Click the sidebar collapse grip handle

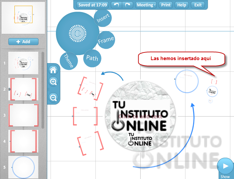48,89
